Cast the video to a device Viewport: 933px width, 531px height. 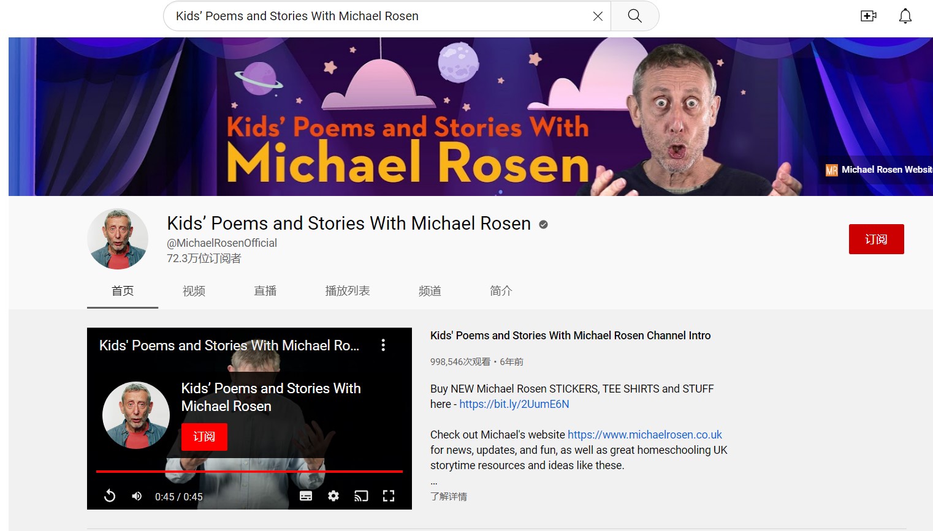(361, 496)
